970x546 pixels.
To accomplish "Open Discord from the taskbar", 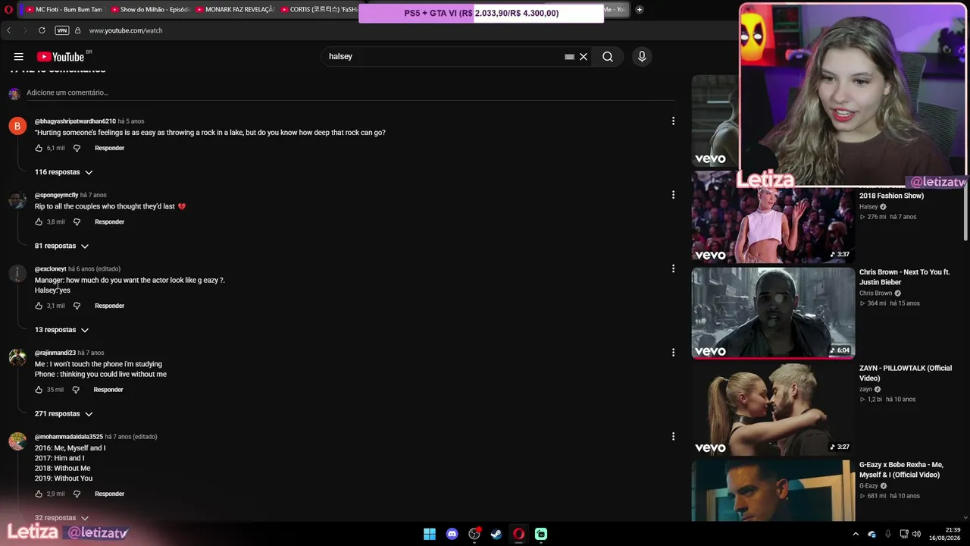I will pyautogui.click(x=452, y=534).
